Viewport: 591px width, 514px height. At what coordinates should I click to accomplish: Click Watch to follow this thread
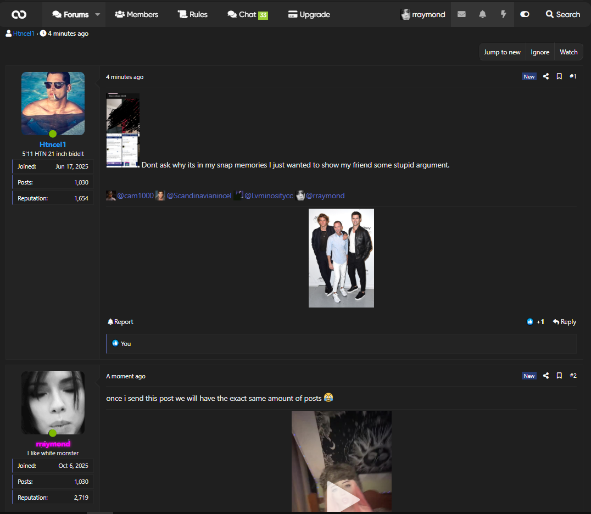click(x=568, y=52)
